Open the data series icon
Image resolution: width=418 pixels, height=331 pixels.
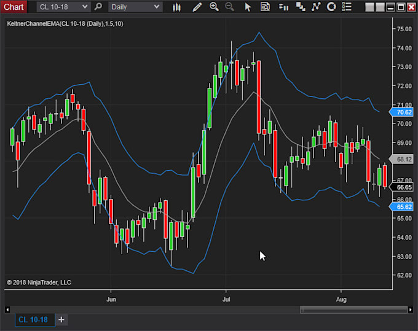tap(301, 7)
